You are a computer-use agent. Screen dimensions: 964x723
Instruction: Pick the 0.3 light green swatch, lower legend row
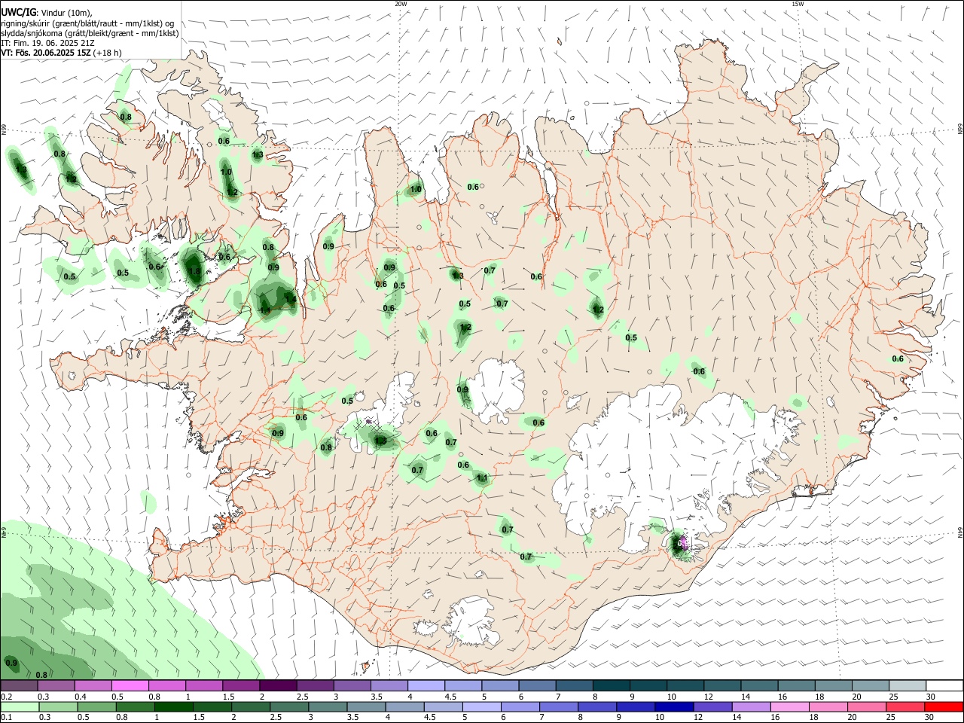(57, 707)
